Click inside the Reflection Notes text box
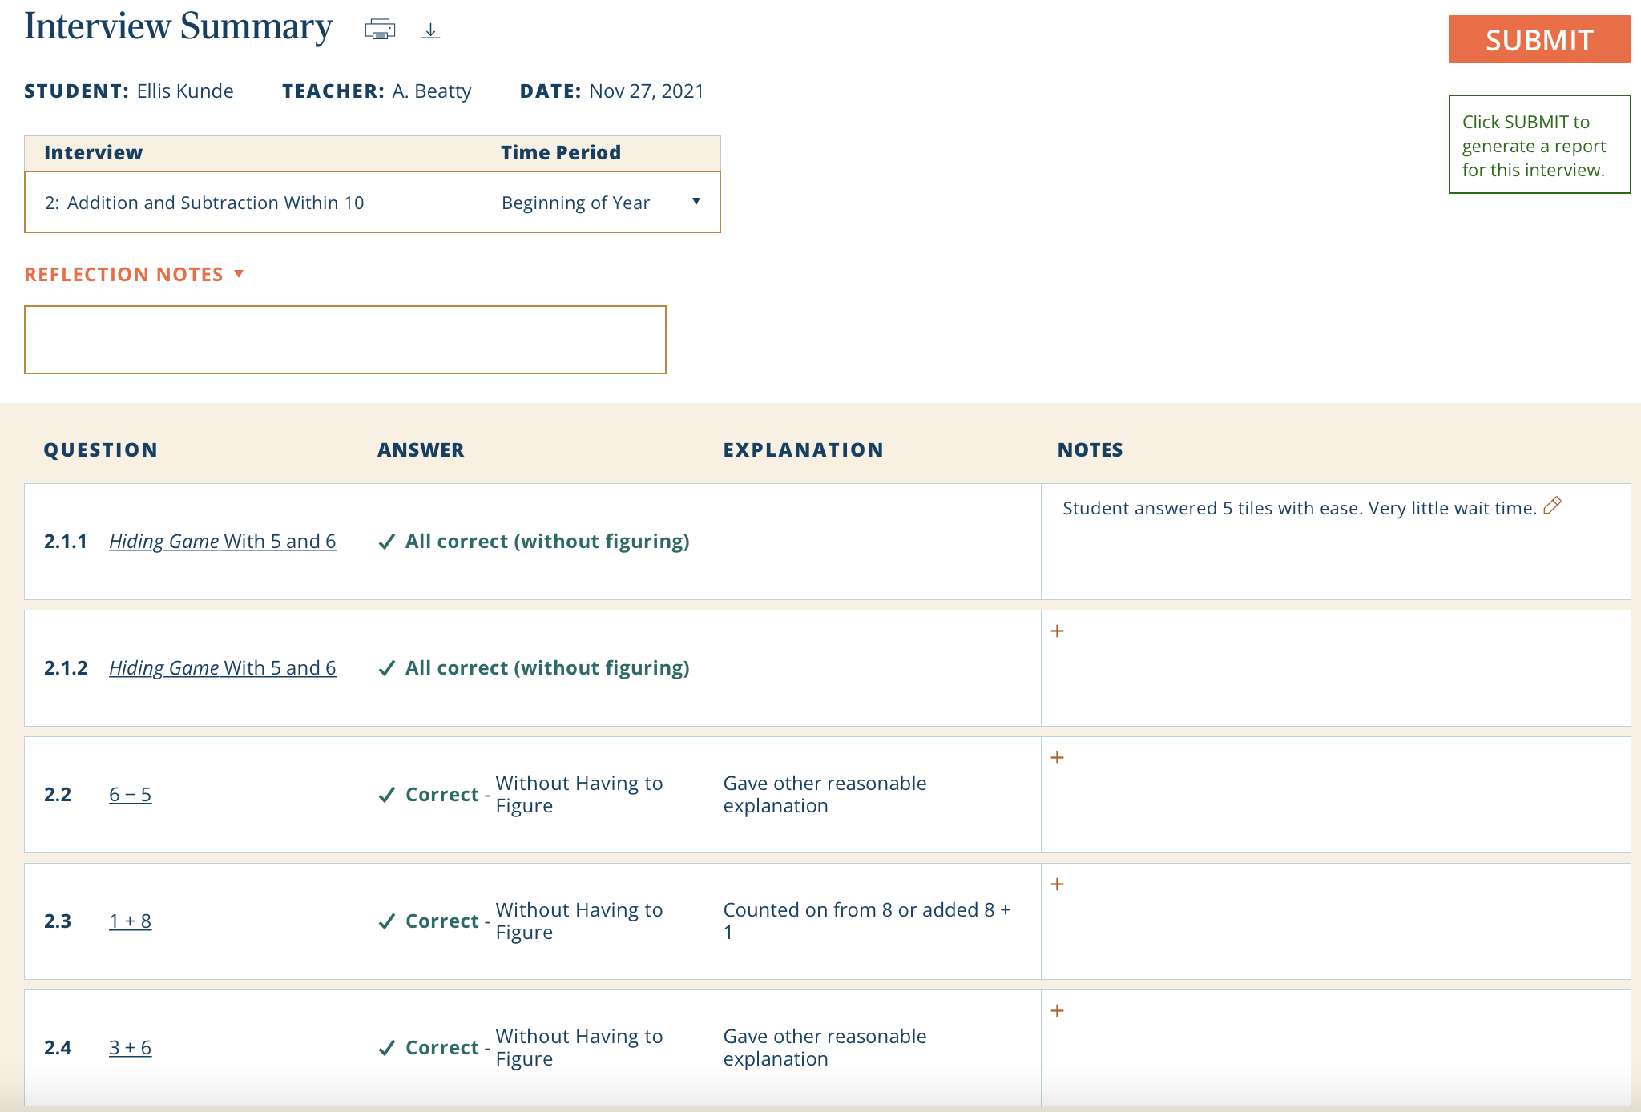This screenshot has width=1641, height=1112. [345, 339]
